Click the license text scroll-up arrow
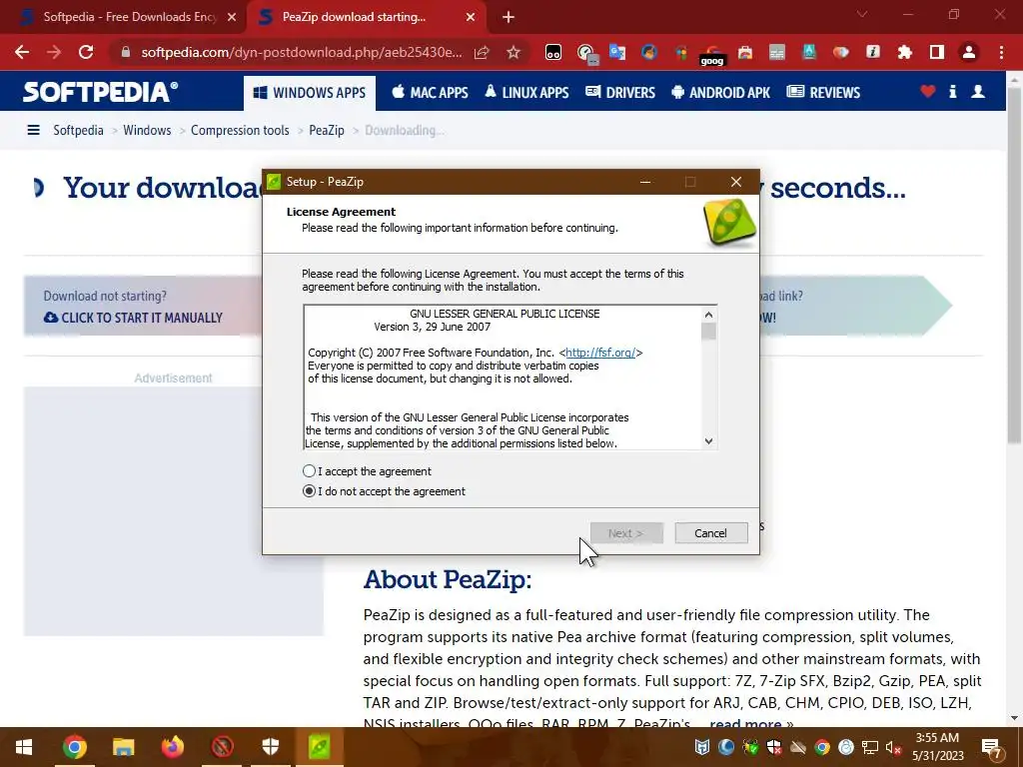Image resolution: width=1023 pixels, height=767 pixels. pos(708,315)
